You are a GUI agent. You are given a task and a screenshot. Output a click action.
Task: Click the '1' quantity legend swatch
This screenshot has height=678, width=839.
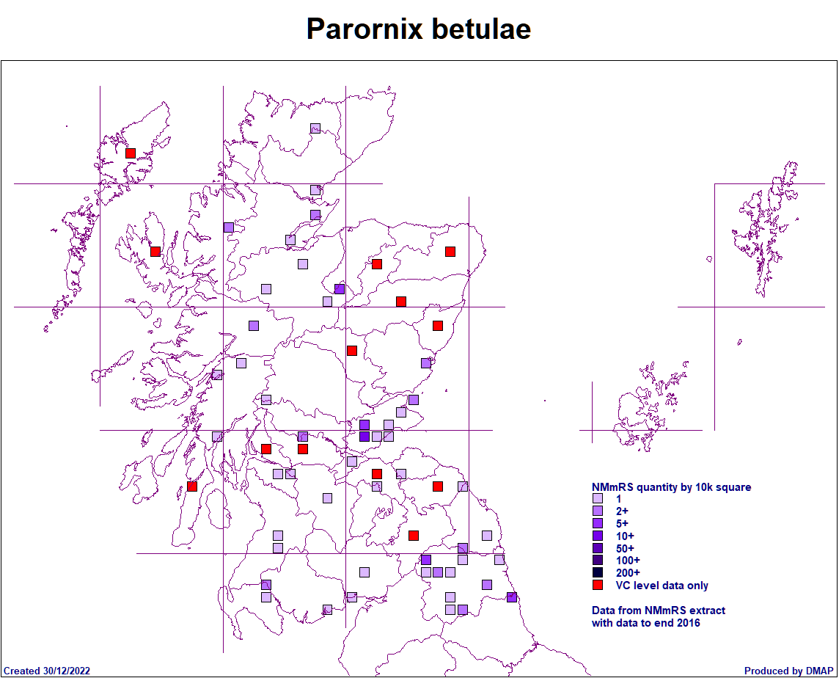pyautogui.click(x=598, y=498)
